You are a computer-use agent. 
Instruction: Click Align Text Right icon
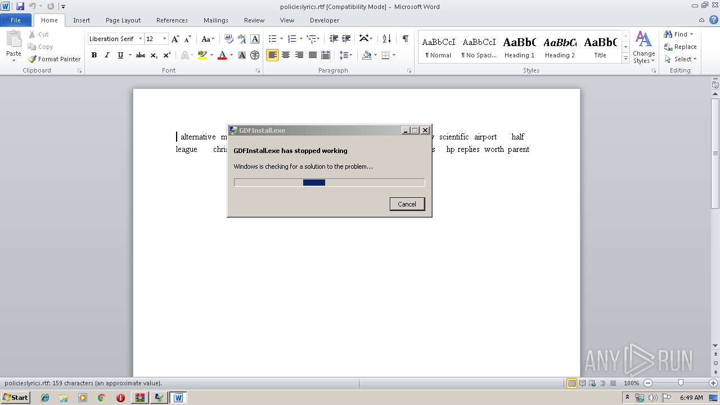pos(299,55)
